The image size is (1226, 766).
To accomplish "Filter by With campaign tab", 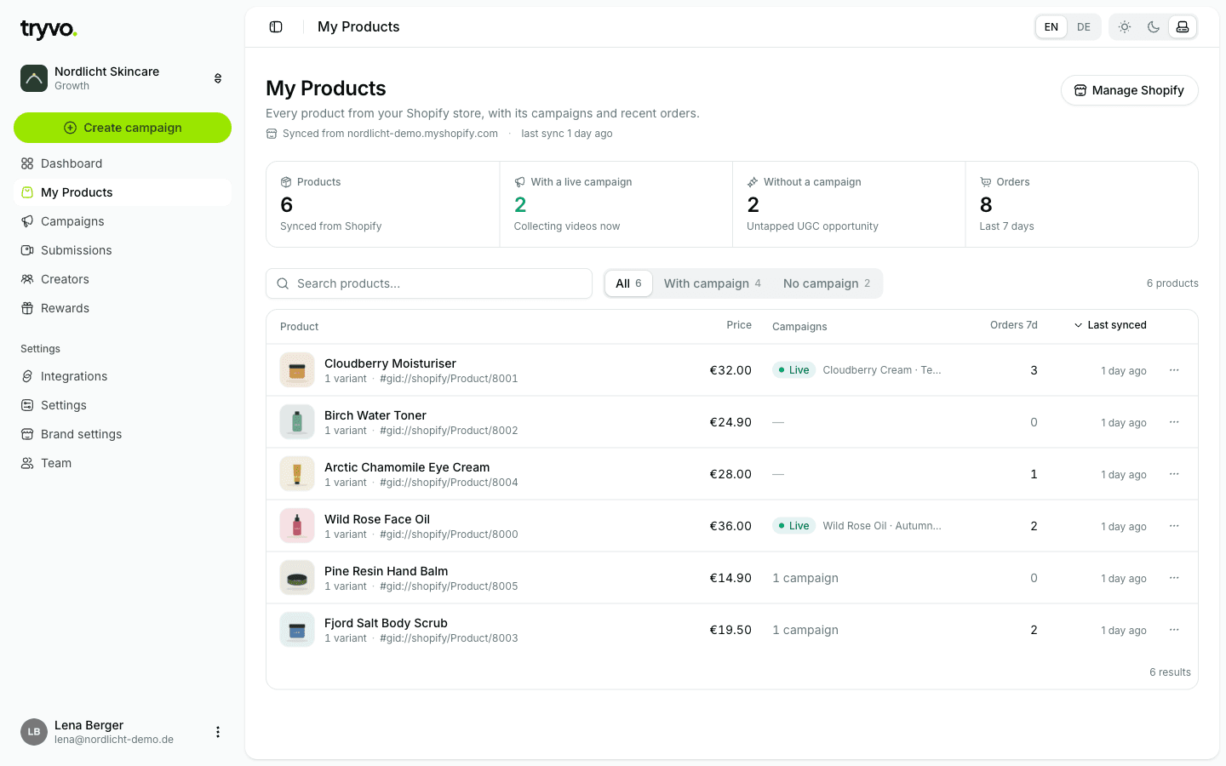I will point(713,283).
